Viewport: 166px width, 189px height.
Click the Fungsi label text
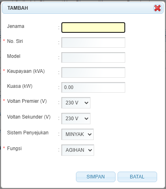14,149
